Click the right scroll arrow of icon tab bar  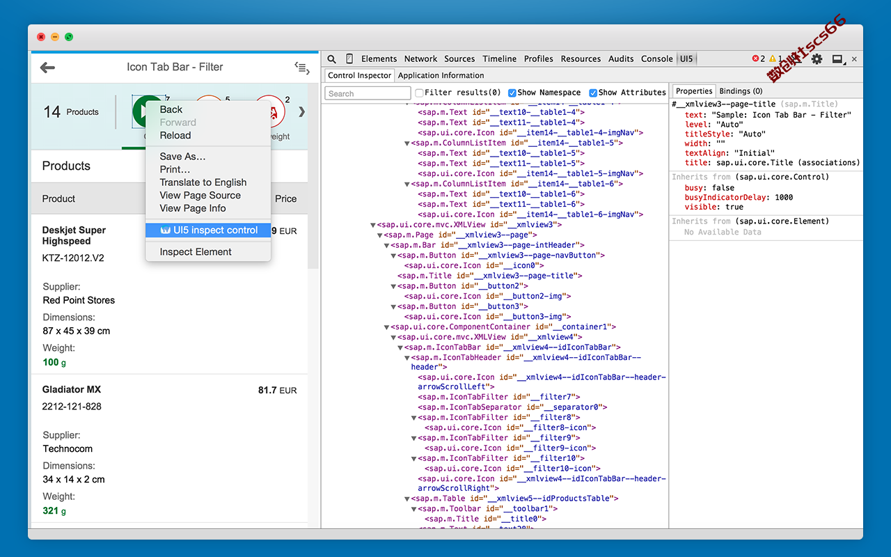[x=301, y=111]
